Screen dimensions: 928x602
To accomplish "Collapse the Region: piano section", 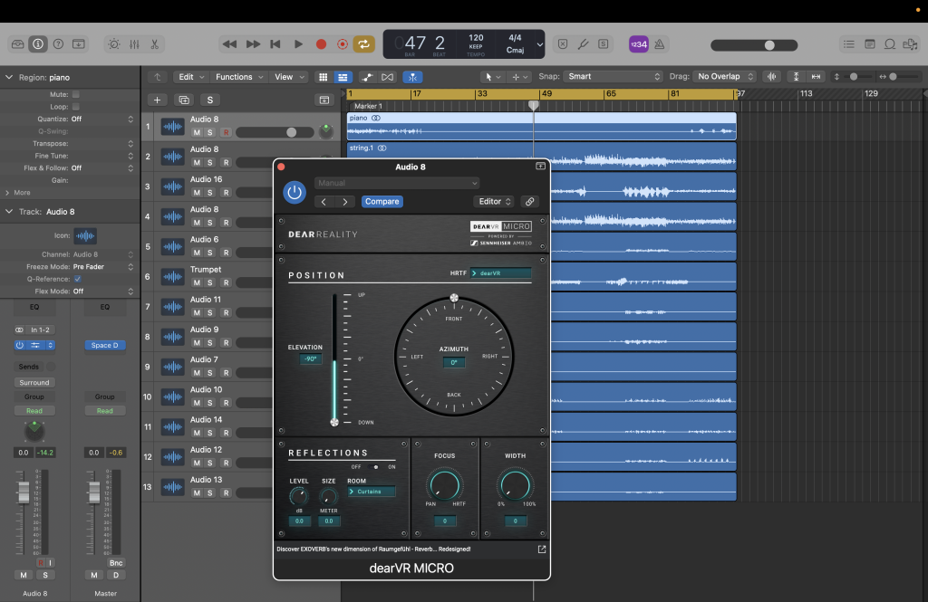I will tap(9, 78).
